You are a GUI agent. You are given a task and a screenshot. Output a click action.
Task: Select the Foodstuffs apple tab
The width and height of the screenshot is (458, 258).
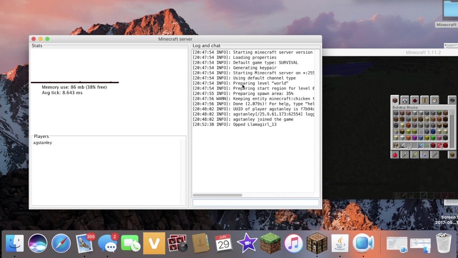[x=395, y=155]
